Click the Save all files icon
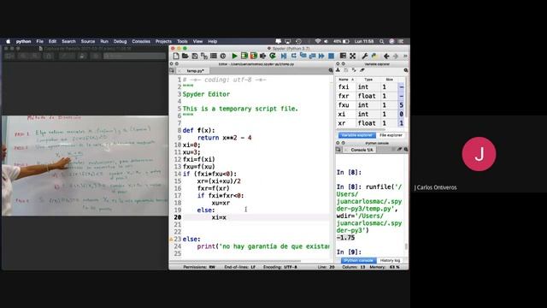547x308 pixels. tap(204, 56)
